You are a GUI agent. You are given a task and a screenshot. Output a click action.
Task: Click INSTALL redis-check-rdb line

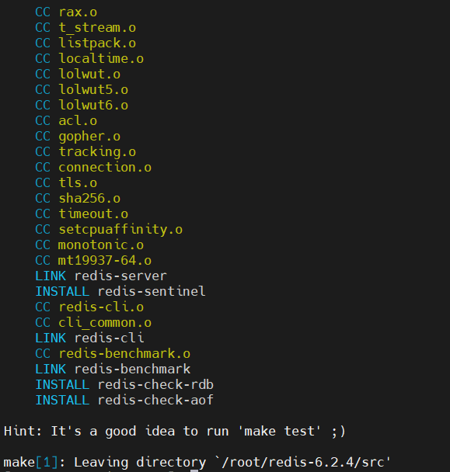(124, 385)
